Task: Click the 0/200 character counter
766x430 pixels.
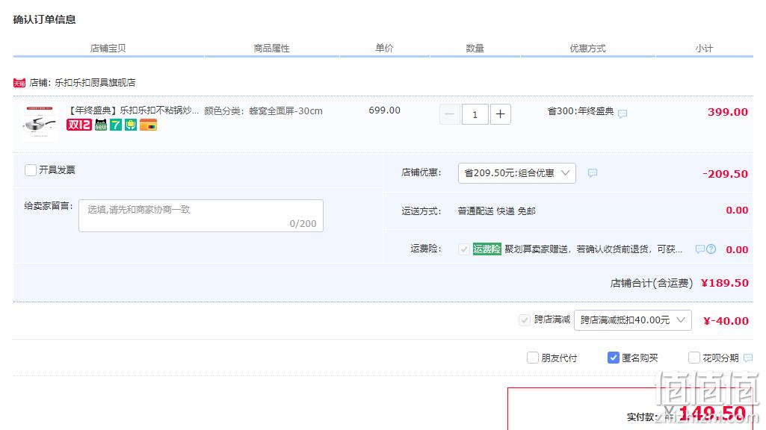Action: [303, 223]
